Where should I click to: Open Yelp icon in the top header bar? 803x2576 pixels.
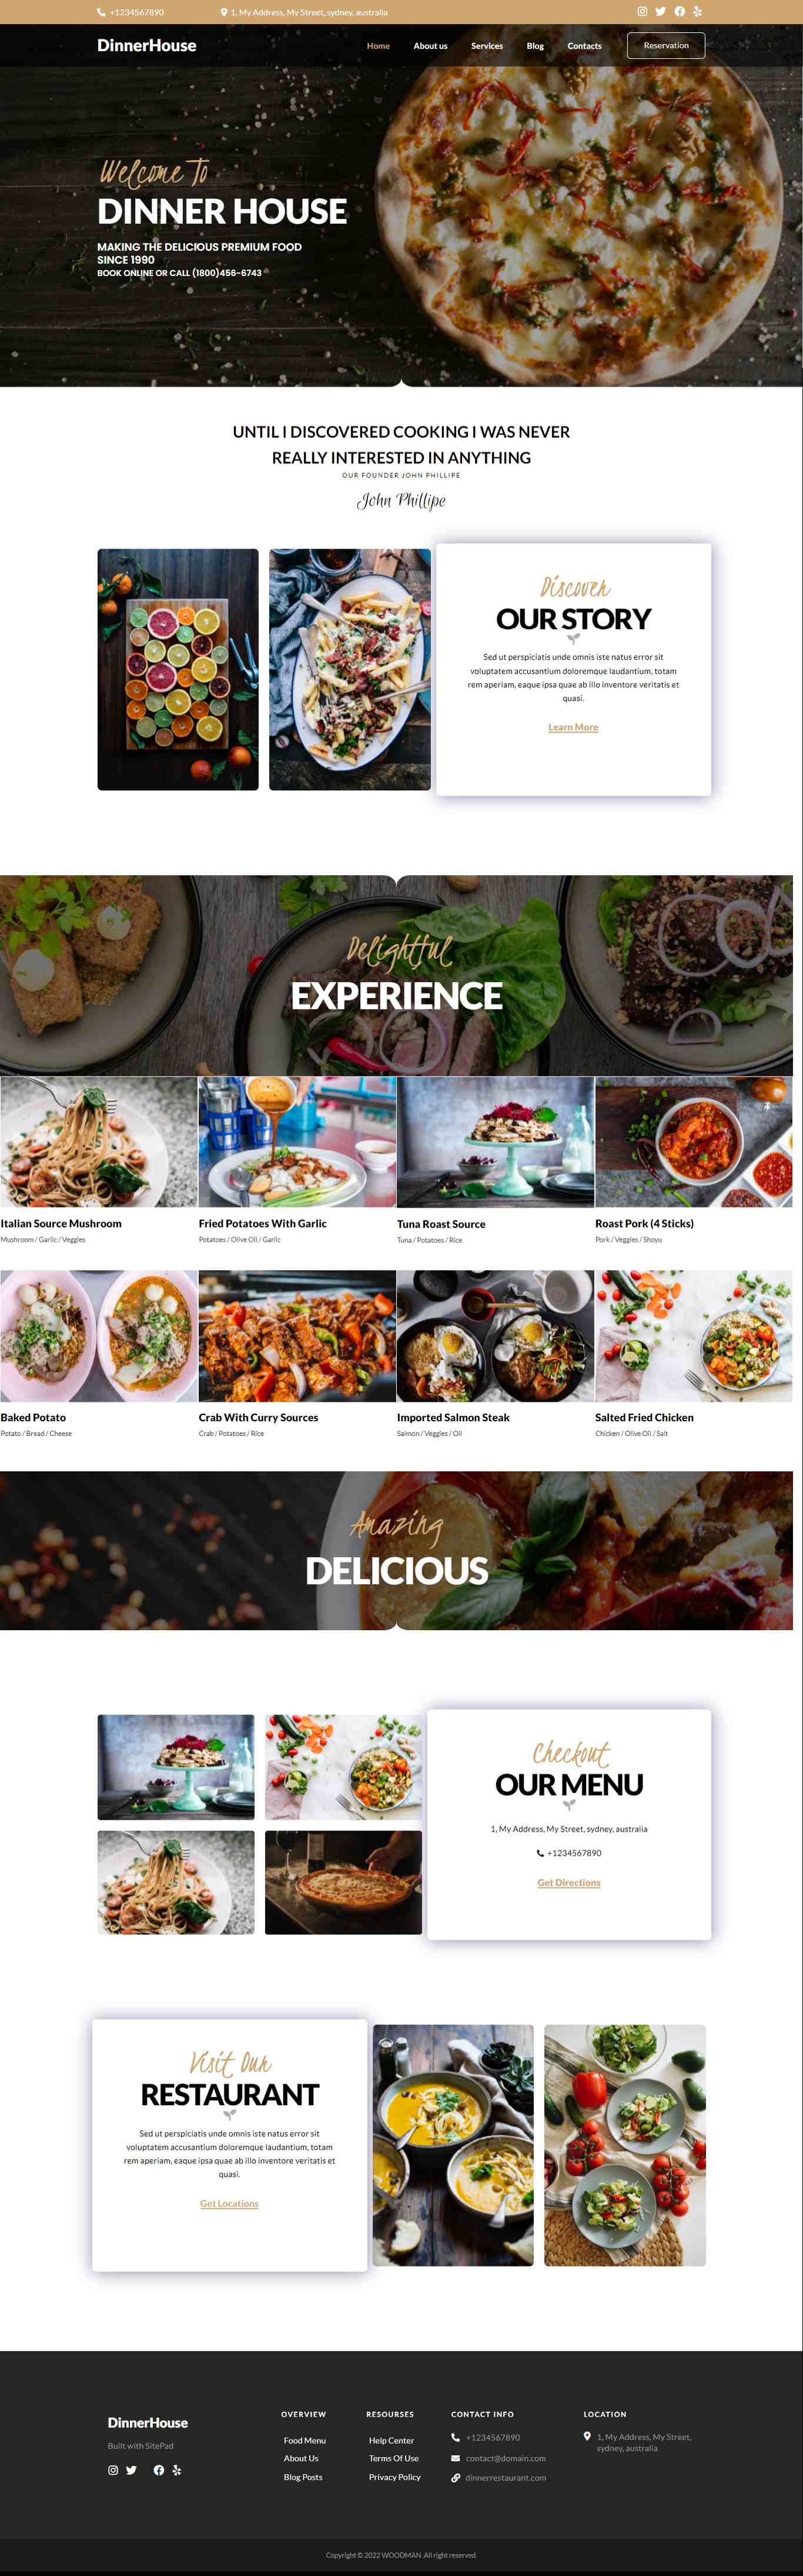(697, 12)
